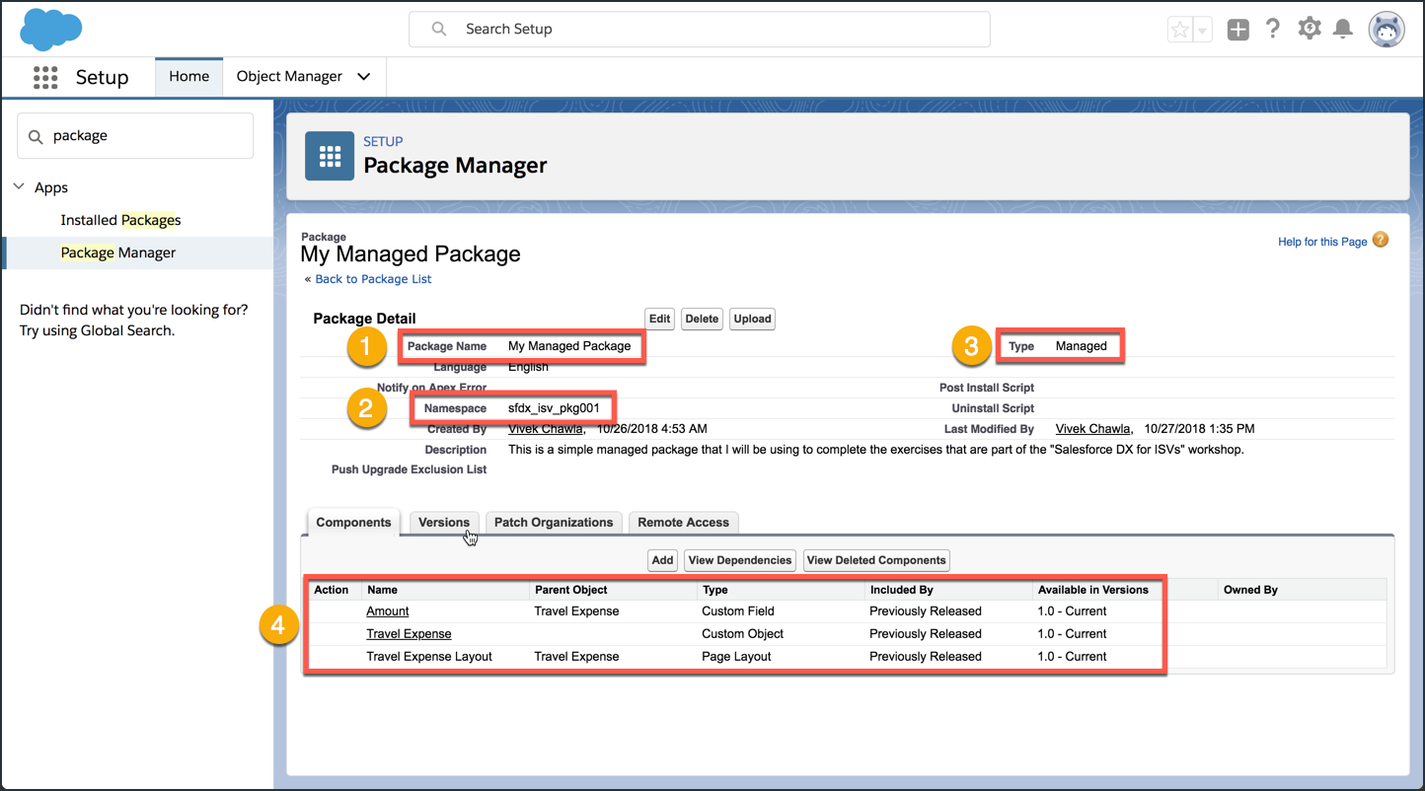Open the Patch Organizations tab
Viewport: 1425px width, 791px height.
click(553, 523)
